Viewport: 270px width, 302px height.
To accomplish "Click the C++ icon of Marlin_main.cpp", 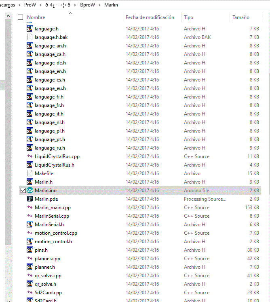I will [x=30, y=208].
